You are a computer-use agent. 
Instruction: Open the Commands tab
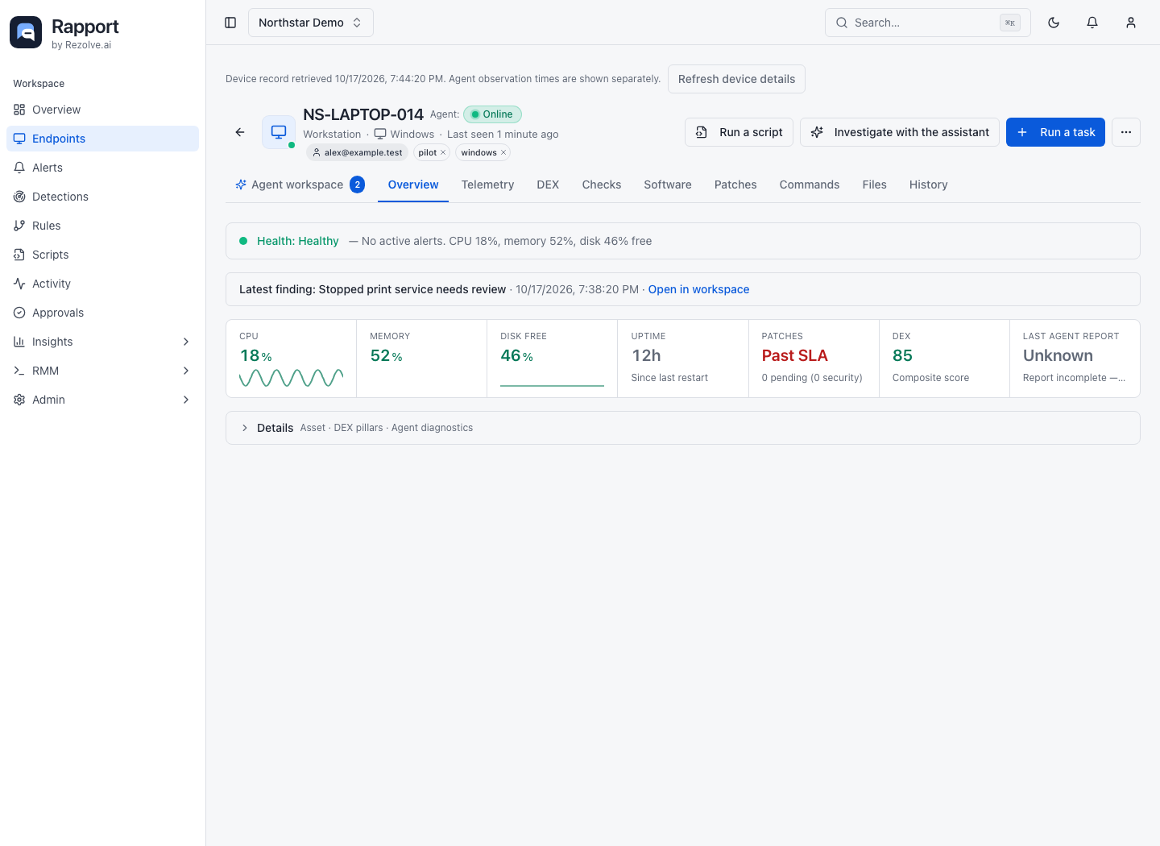click(810, 185)
